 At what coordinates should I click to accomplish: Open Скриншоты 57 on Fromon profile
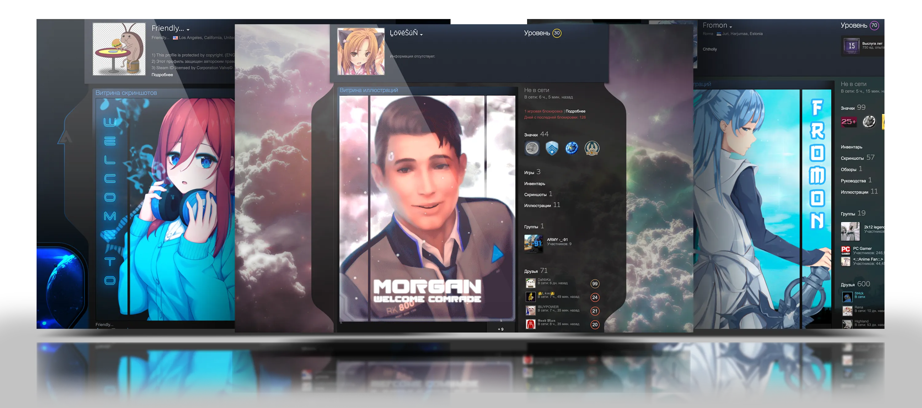[857, 158]
